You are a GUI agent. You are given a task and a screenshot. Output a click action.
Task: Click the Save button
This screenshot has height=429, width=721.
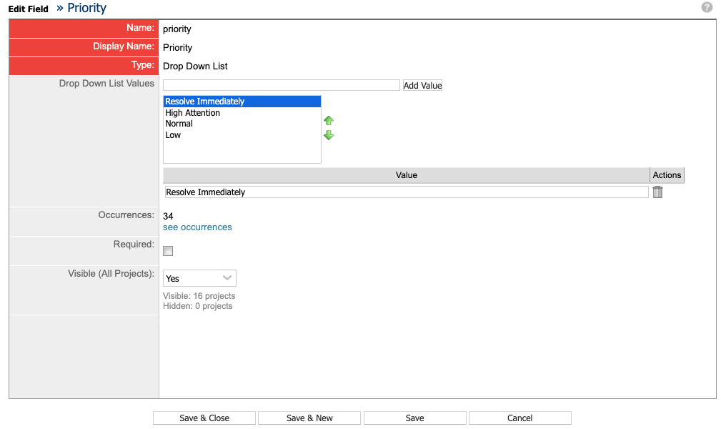(414, 418)
